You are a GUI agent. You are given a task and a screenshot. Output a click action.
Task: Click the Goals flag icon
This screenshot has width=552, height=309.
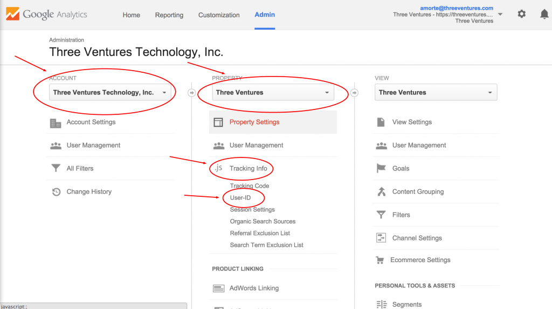pyautogui.click(x=381, y=168)
